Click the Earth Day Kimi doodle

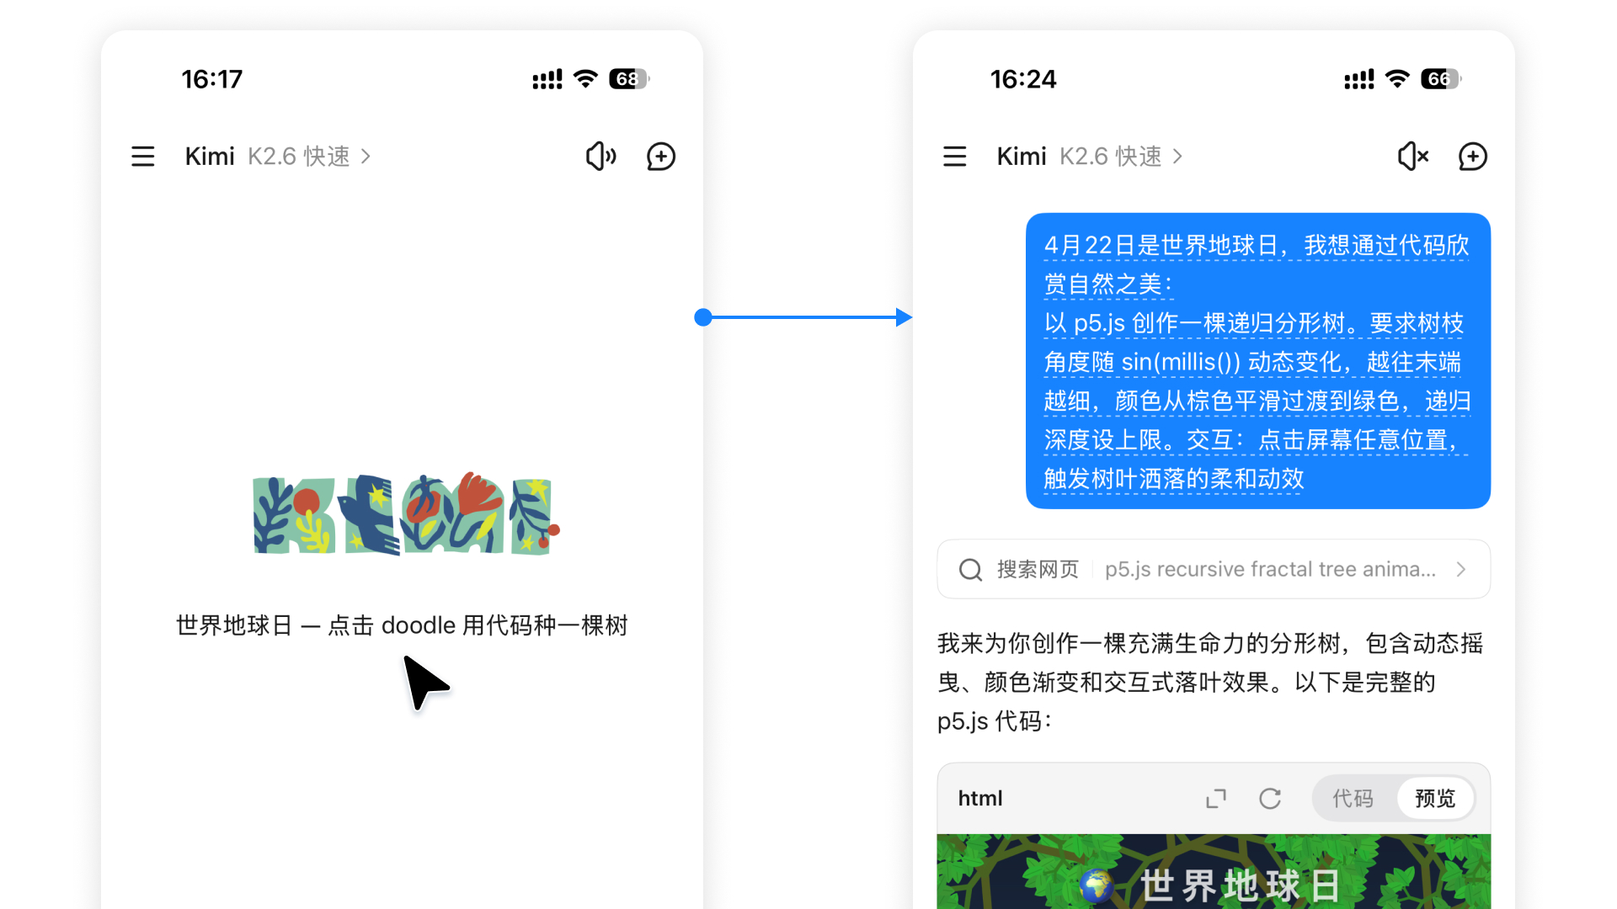point(406,514)
